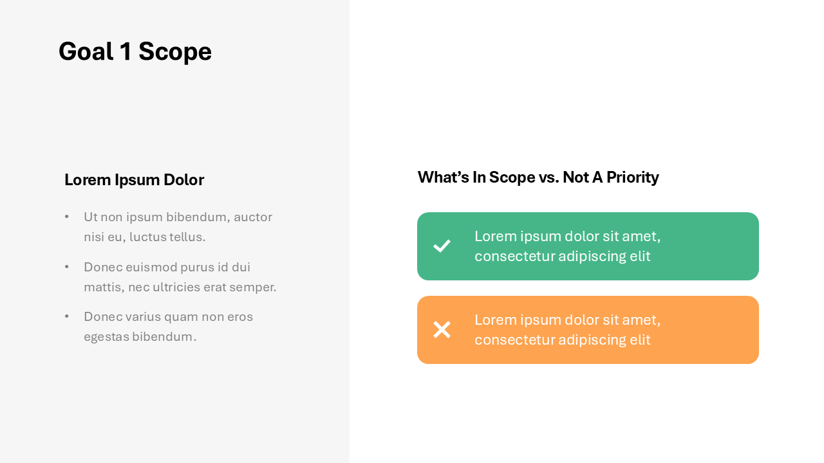
Task: Click the bullet dot before "Donec varius"
Action: click(67, 316)
